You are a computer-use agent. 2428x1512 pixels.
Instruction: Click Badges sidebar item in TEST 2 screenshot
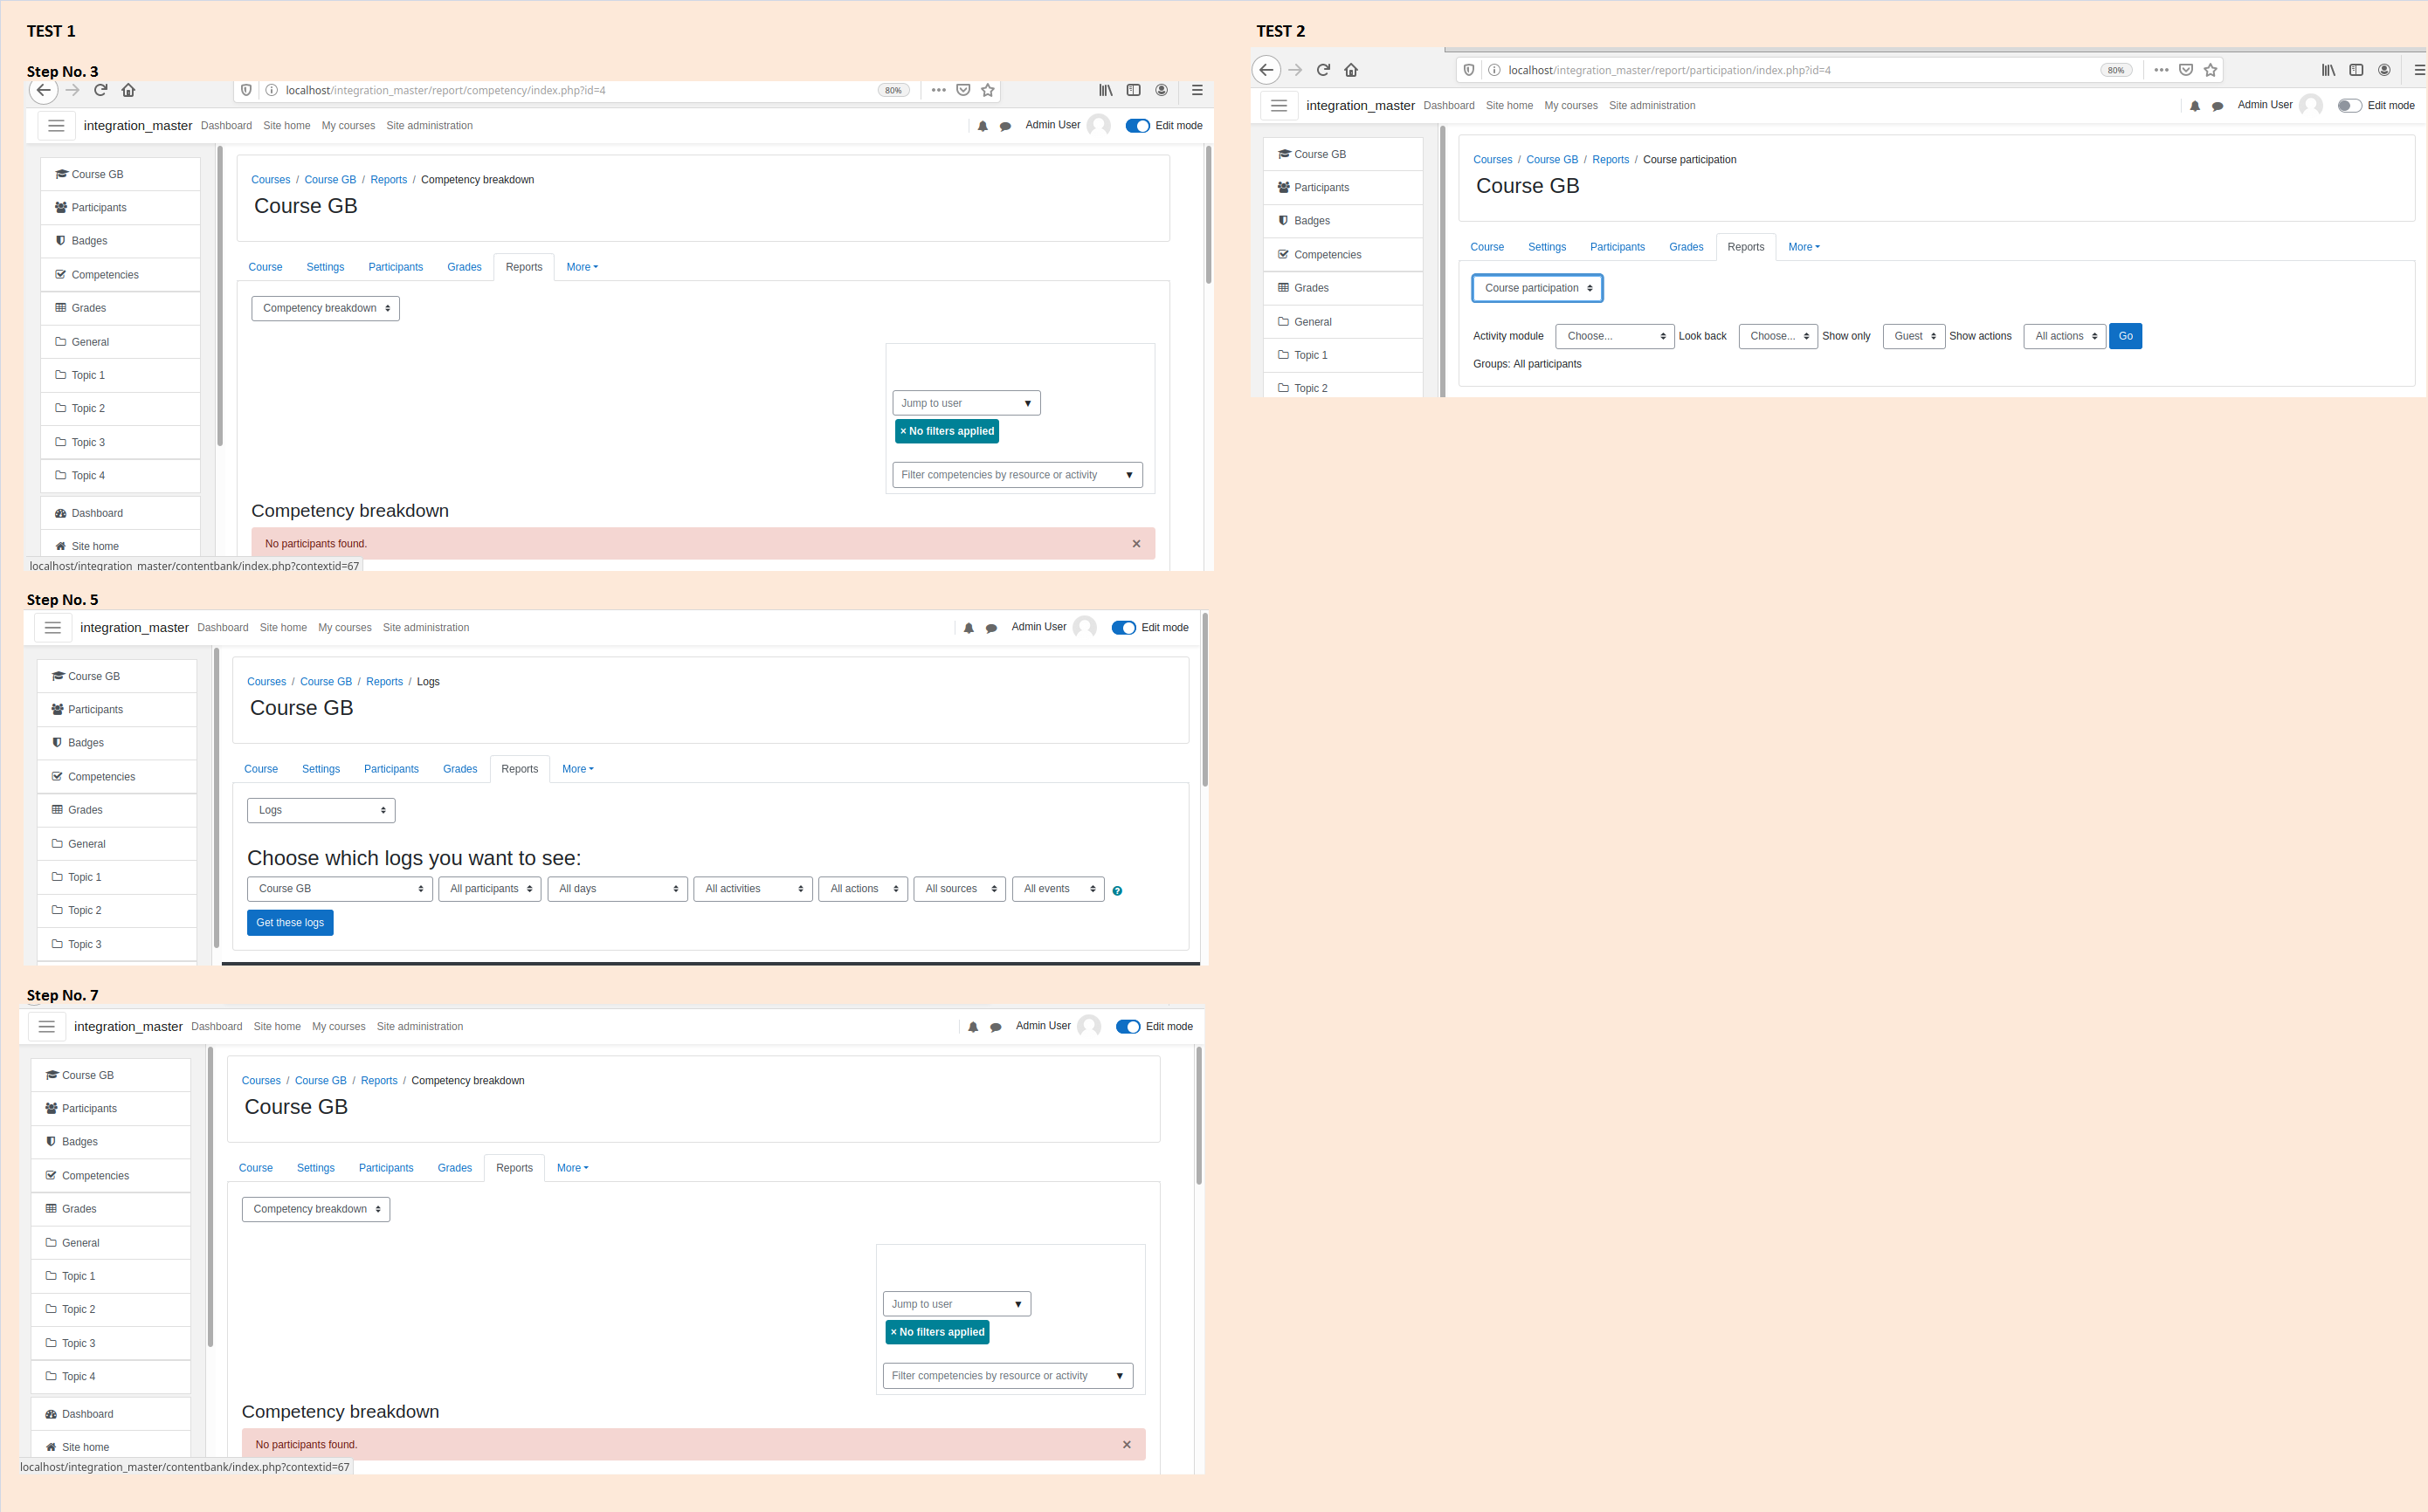point(1342,221)
